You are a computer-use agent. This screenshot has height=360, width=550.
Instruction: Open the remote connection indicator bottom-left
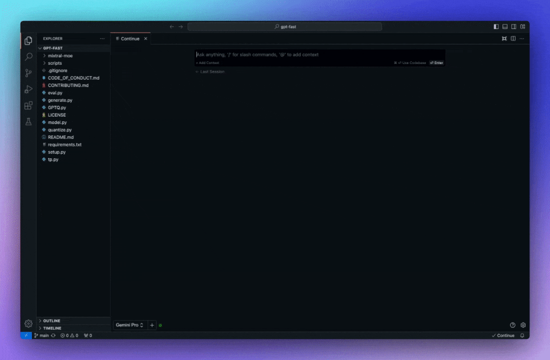coord(25,335)
